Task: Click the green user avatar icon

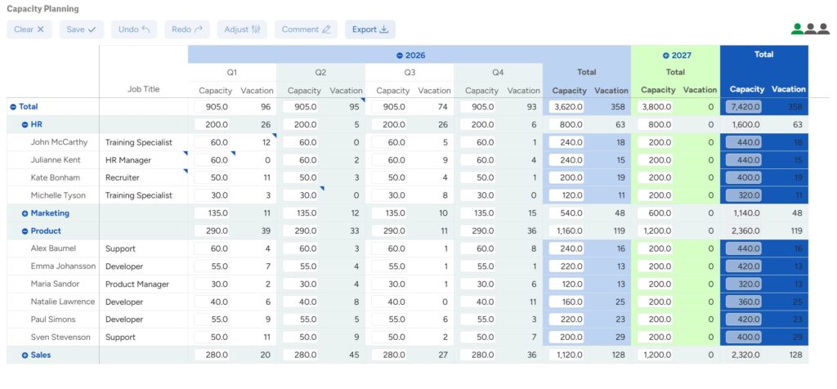Action: click(x=797, y=29)
